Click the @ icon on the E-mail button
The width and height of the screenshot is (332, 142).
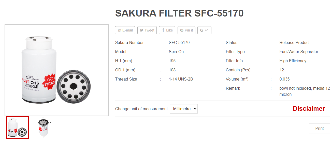point(119,30)
